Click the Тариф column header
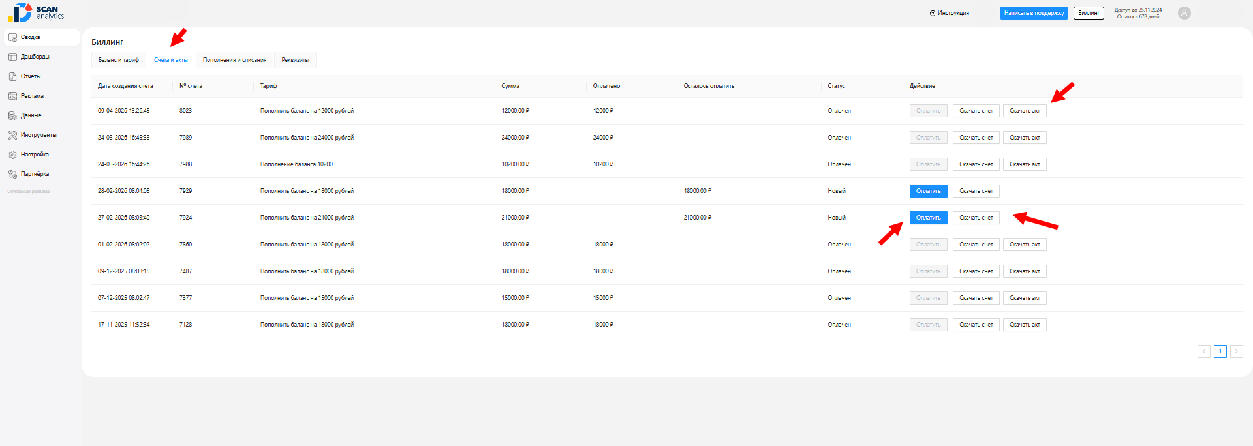 [268, 86]
